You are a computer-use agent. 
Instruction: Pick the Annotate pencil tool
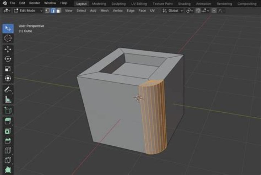pyautogui.click(x=8, y=89)
